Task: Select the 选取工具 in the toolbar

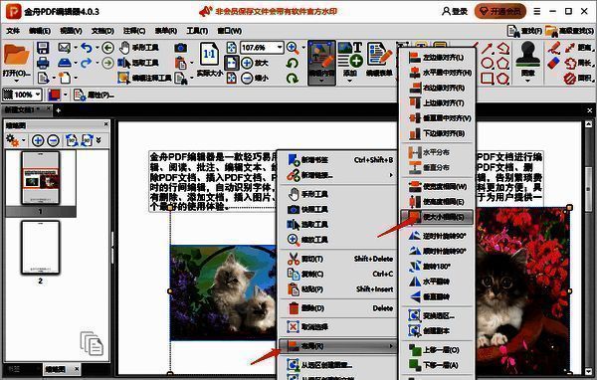Action: 139,63
